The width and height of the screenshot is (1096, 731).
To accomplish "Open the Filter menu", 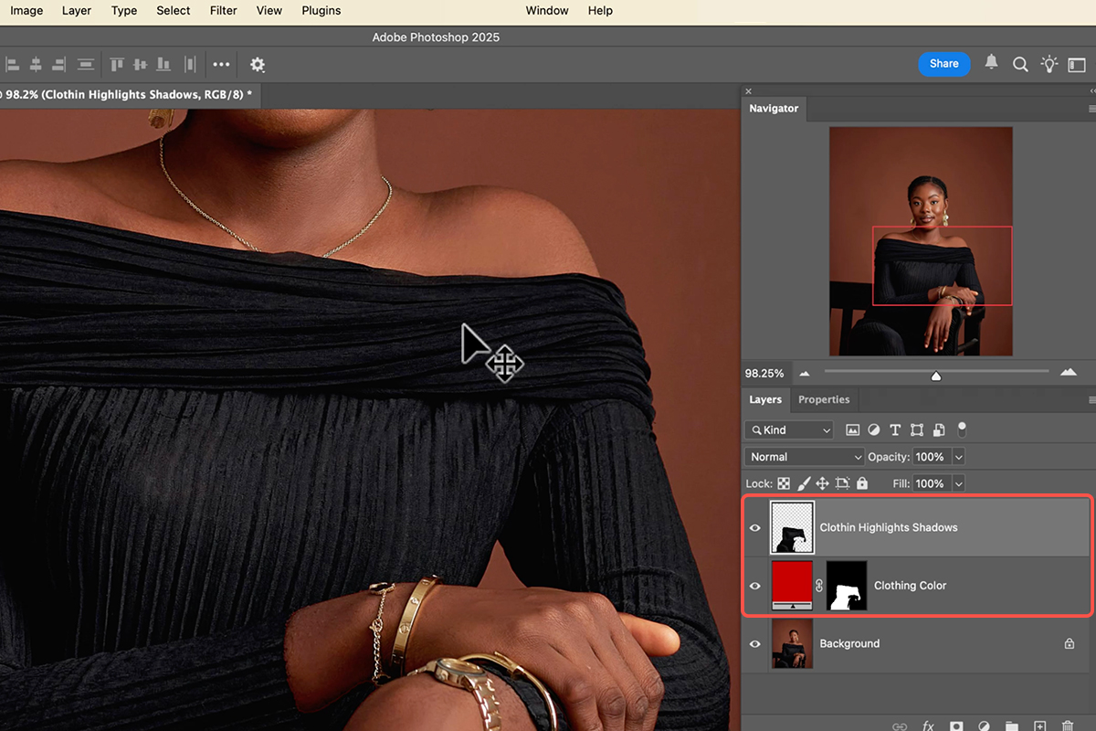I will [223, 11].
